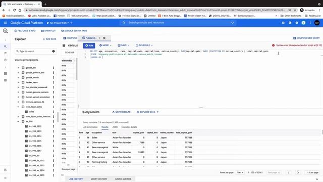This screenshot has width=323, height=182.
Task: Go back with browser back arrow
Action: pos(4,10)
